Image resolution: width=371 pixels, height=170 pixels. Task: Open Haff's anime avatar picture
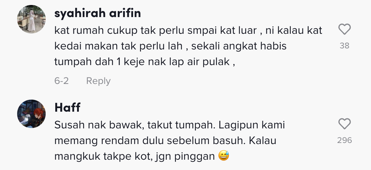31,114
